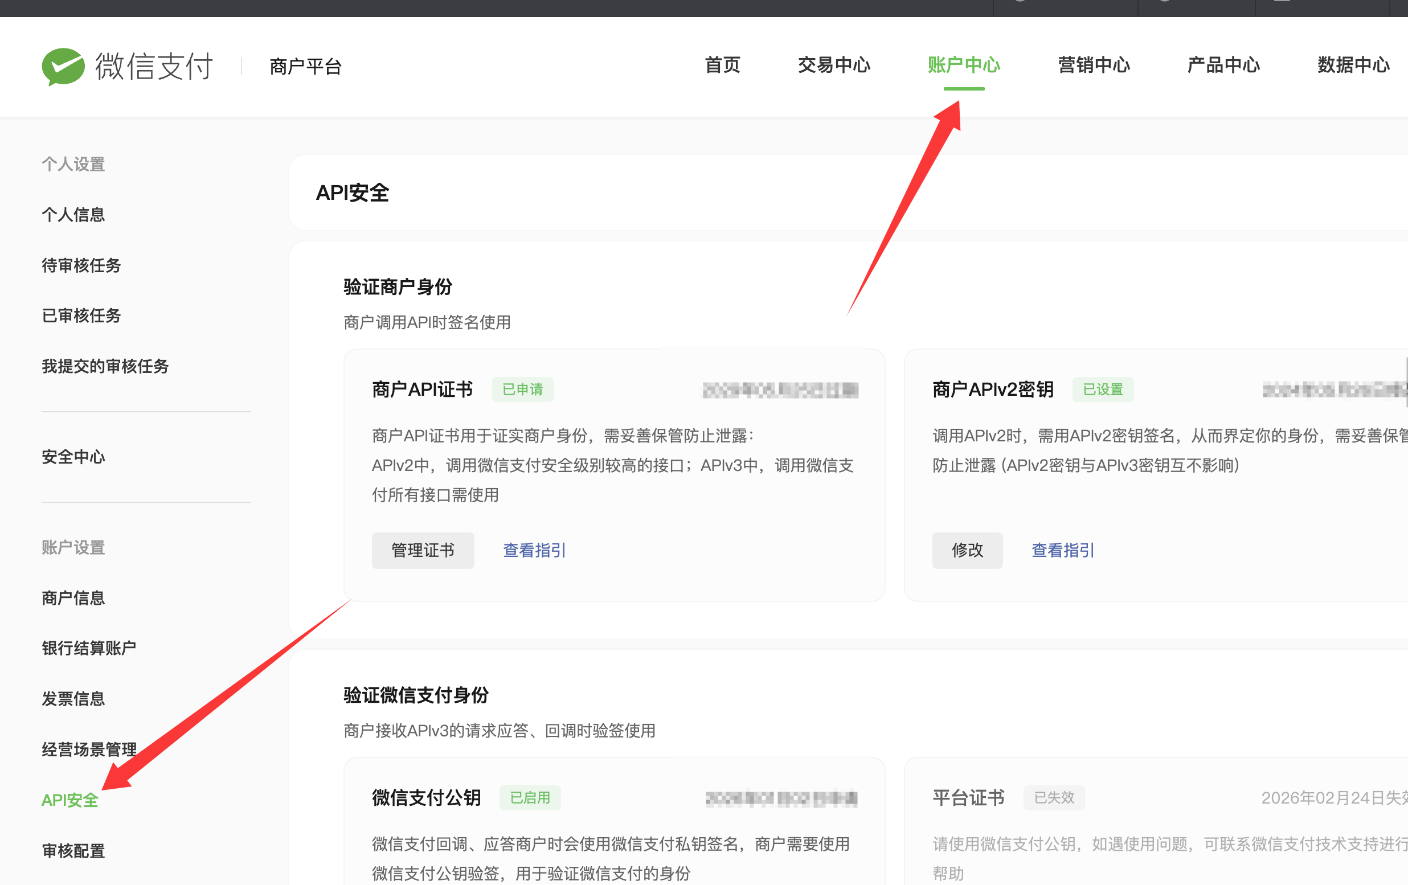This screenshot has width=1408, height=885.
Task: Open 查看指引 link for APIv2密钥
Action: (1062, 550)
